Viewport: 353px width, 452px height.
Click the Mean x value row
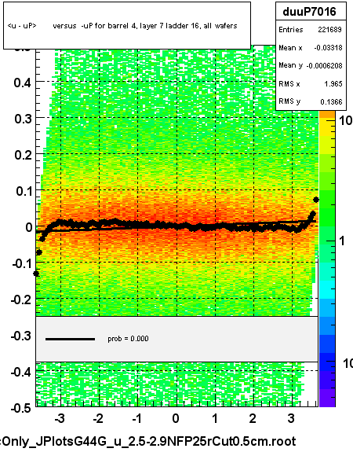coord(311,48)
